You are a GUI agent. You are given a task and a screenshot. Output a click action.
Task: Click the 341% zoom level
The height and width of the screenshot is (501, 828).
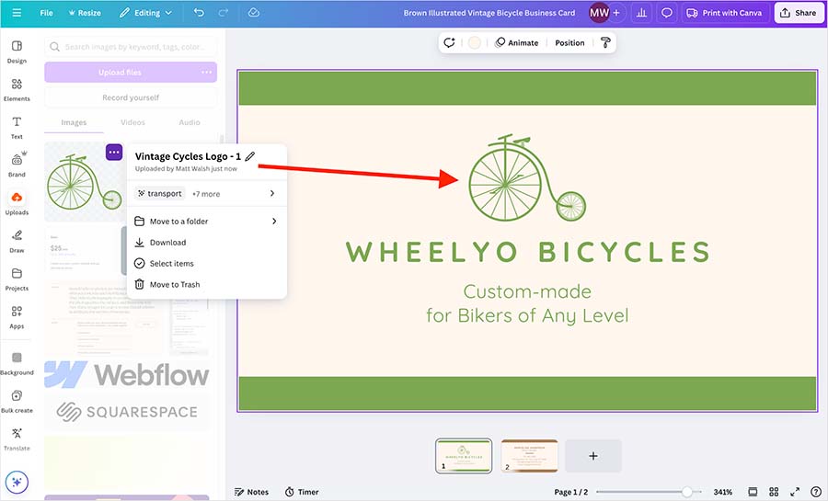tap(722, 492)
